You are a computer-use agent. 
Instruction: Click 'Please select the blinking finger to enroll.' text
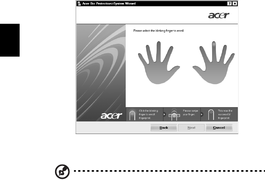click(159, 31)
